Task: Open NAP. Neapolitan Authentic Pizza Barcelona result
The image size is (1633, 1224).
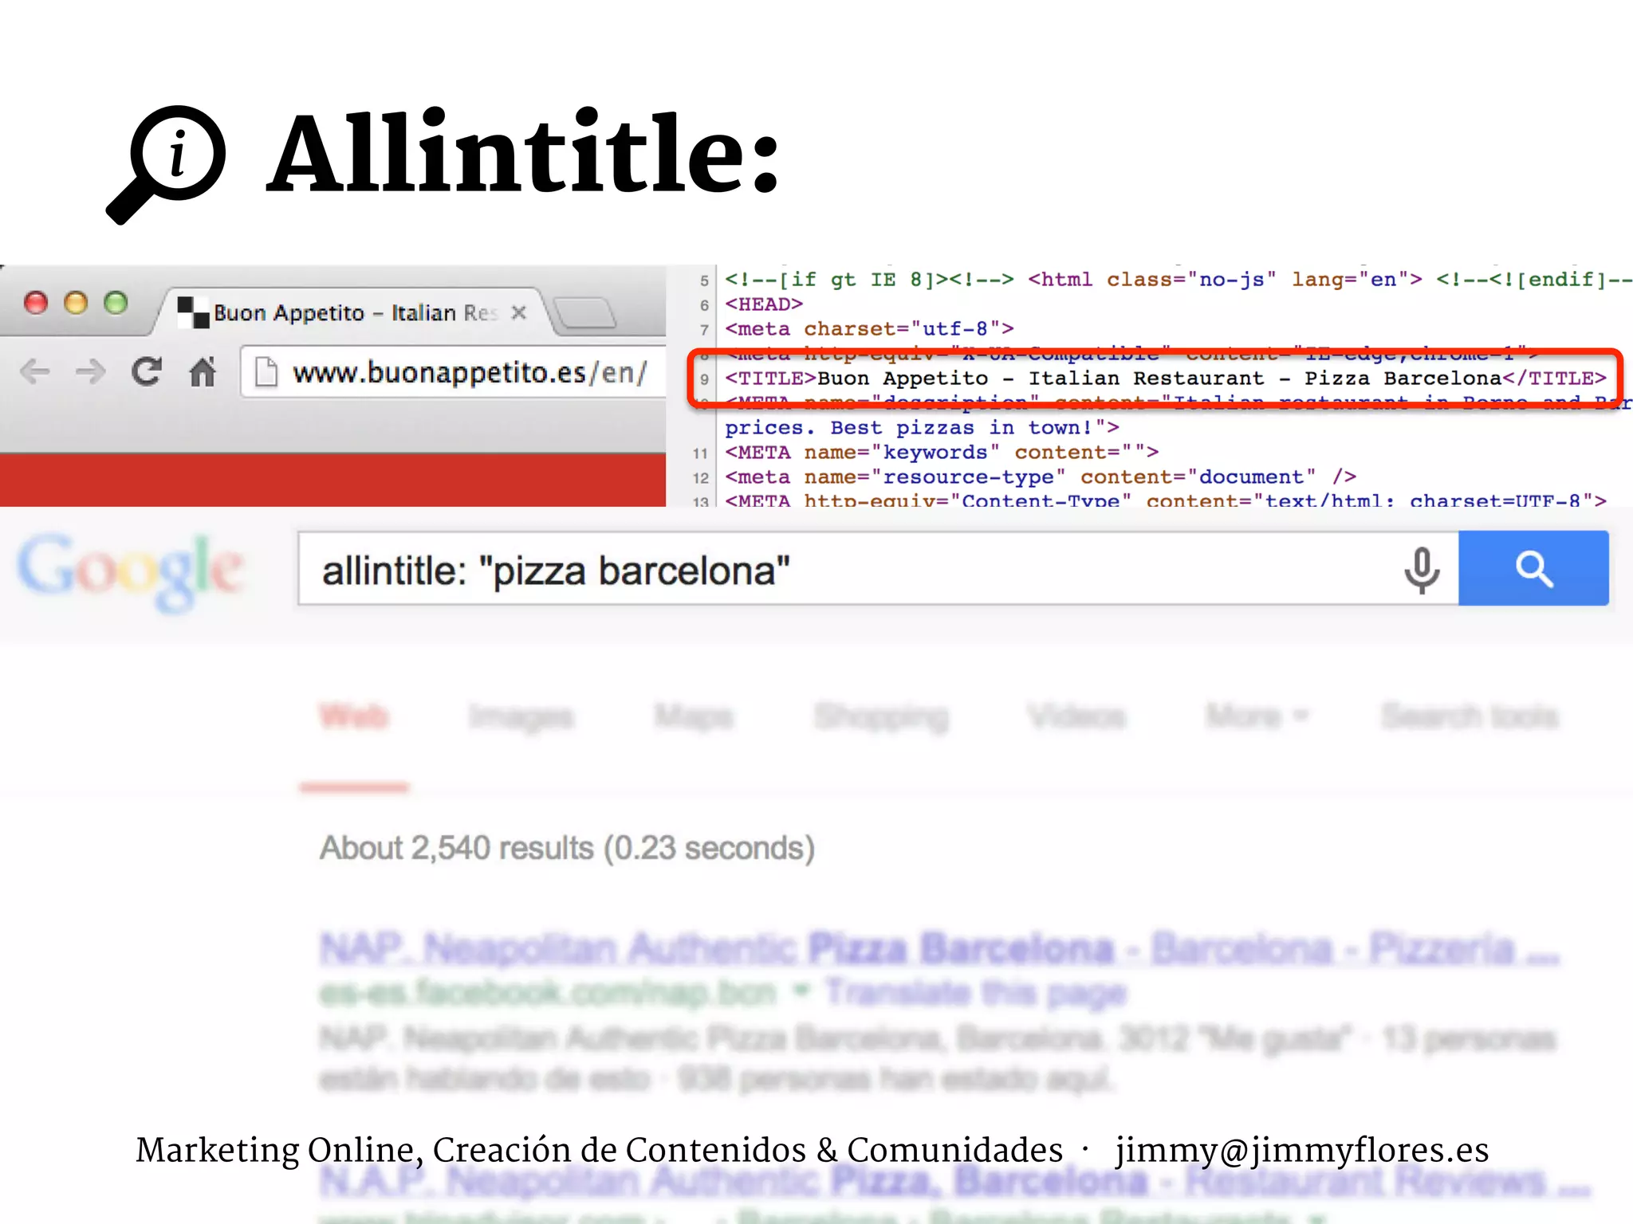Action: [939, 949]
